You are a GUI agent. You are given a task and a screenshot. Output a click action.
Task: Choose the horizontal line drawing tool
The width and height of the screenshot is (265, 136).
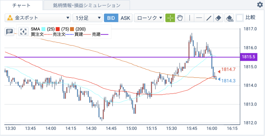pyautogui.click(x=199, y=18)
